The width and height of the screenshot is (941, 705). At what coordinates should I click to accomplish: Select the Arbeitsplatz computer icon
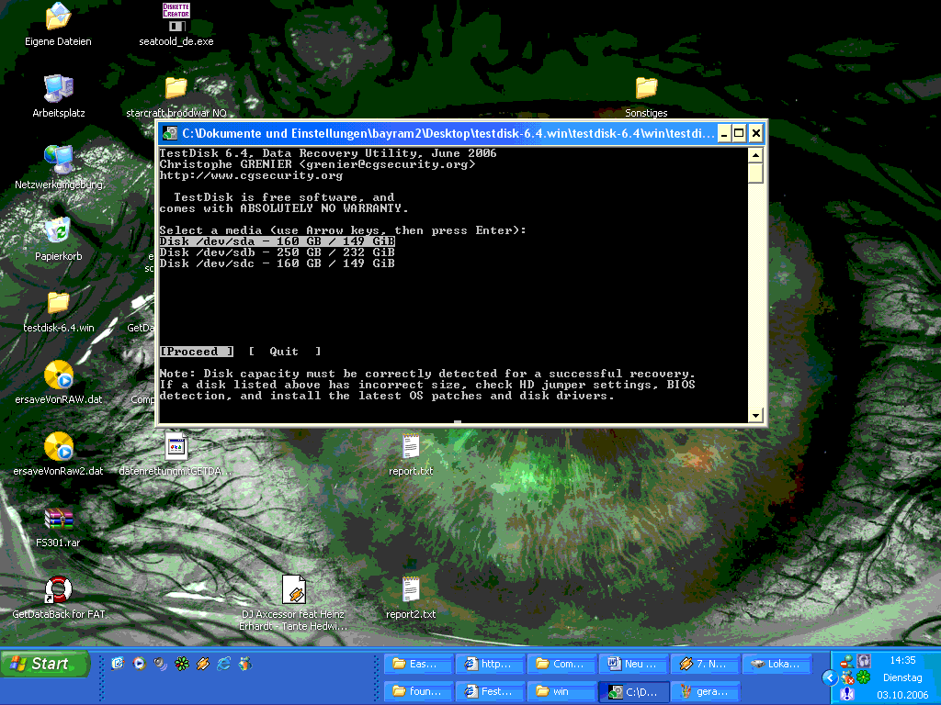click(58, 89)
